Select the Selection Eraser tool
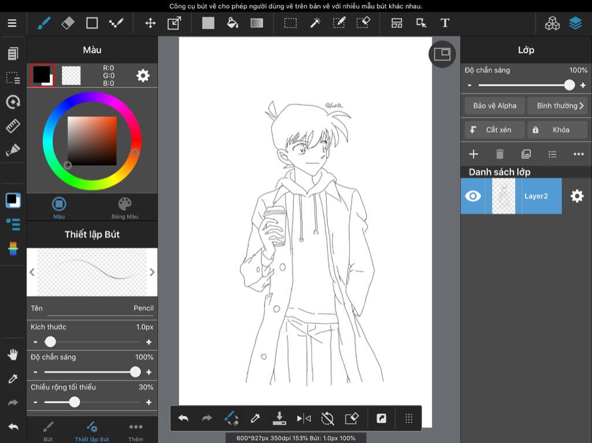 [x=363, y=23]
